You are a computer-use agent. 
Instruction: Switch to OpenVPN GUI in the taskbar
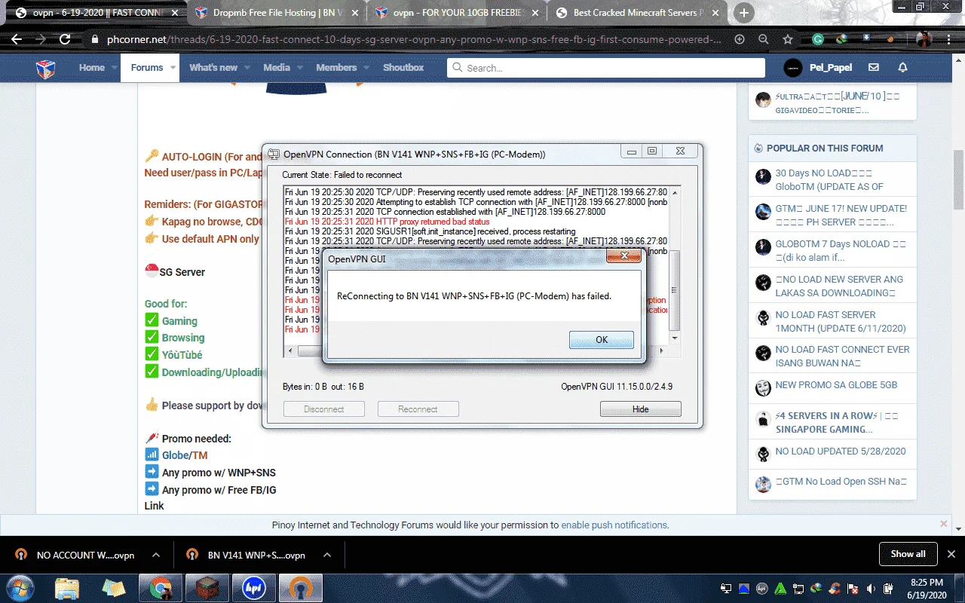[301, 588]
